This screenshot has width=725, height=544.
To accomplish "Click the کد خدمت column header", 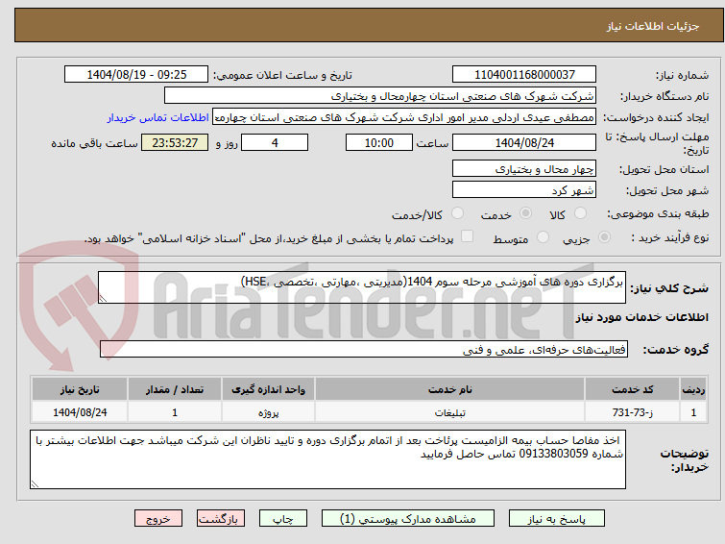I will tap(633, 389).
